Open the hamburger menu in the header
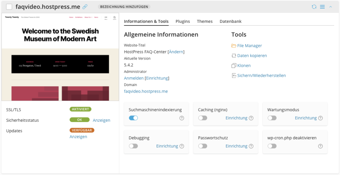 [322, 7]
